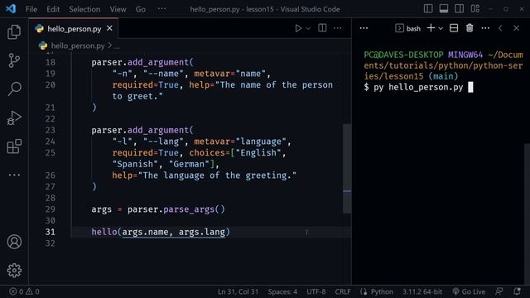Click the "--name" argument string
Viewport: 530px width, 298px height.
(x=163, y=74)
